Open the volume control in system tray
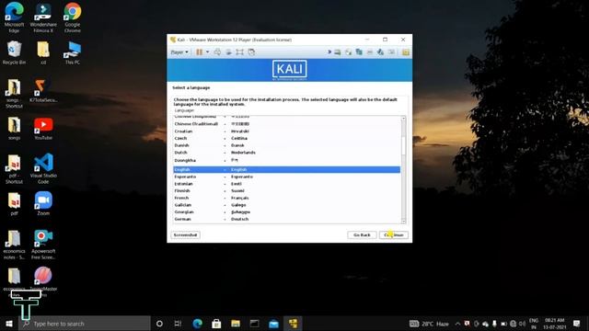Image resolution: width=589 pixels, height=331 pixels. (x=522, y=324)
